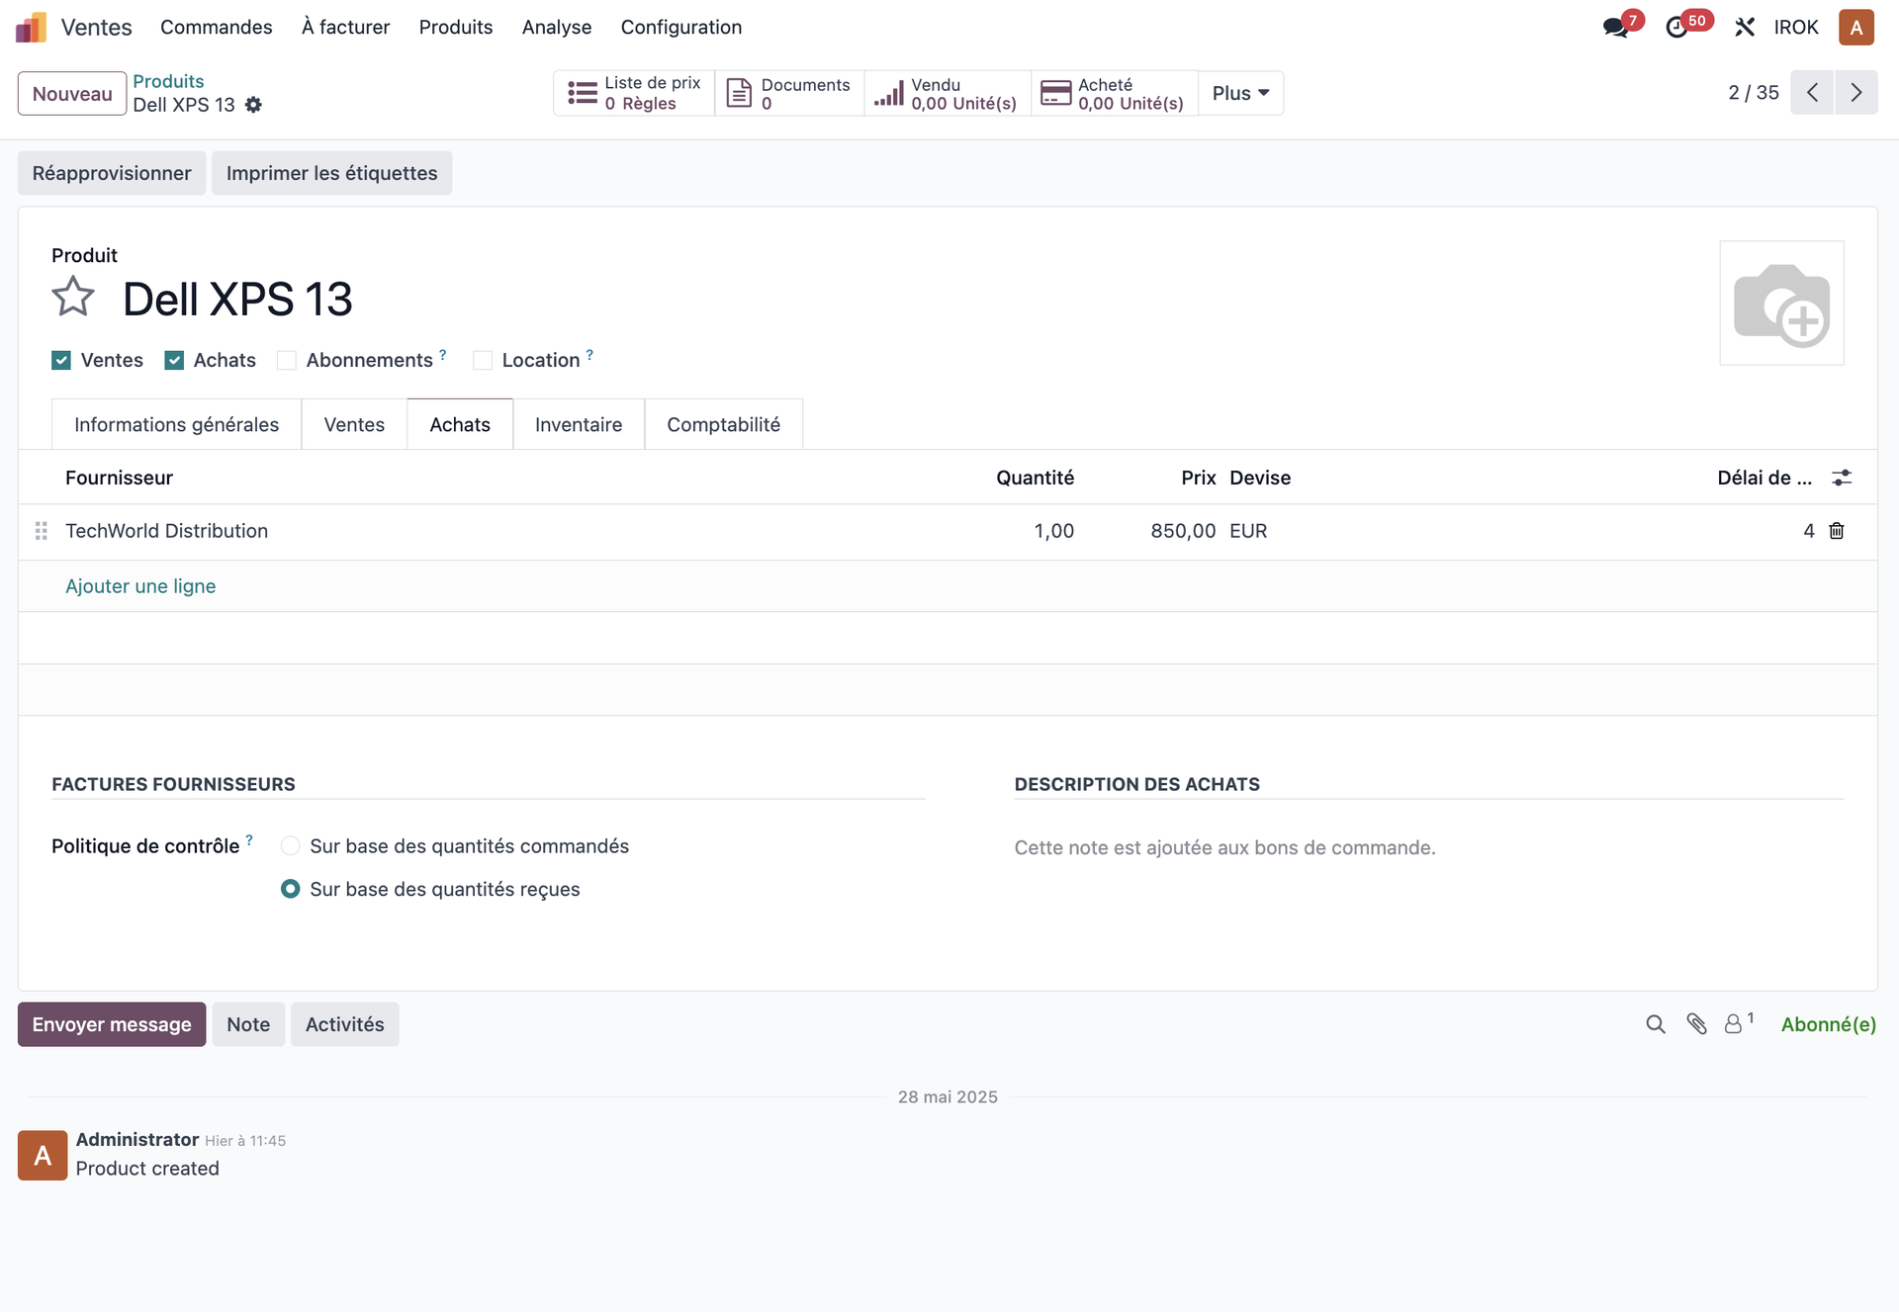The width and height of the screenshot is (1899, 1312).
Task: Open the Analyse menu
Action: (x=557, y=27)
